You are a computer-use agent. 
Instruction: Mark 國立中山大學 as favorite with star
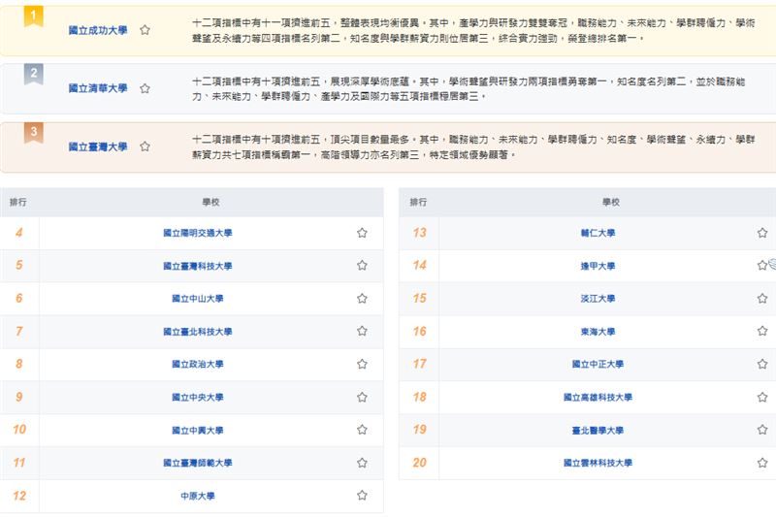pyautogui.click(x=362, y=299)
